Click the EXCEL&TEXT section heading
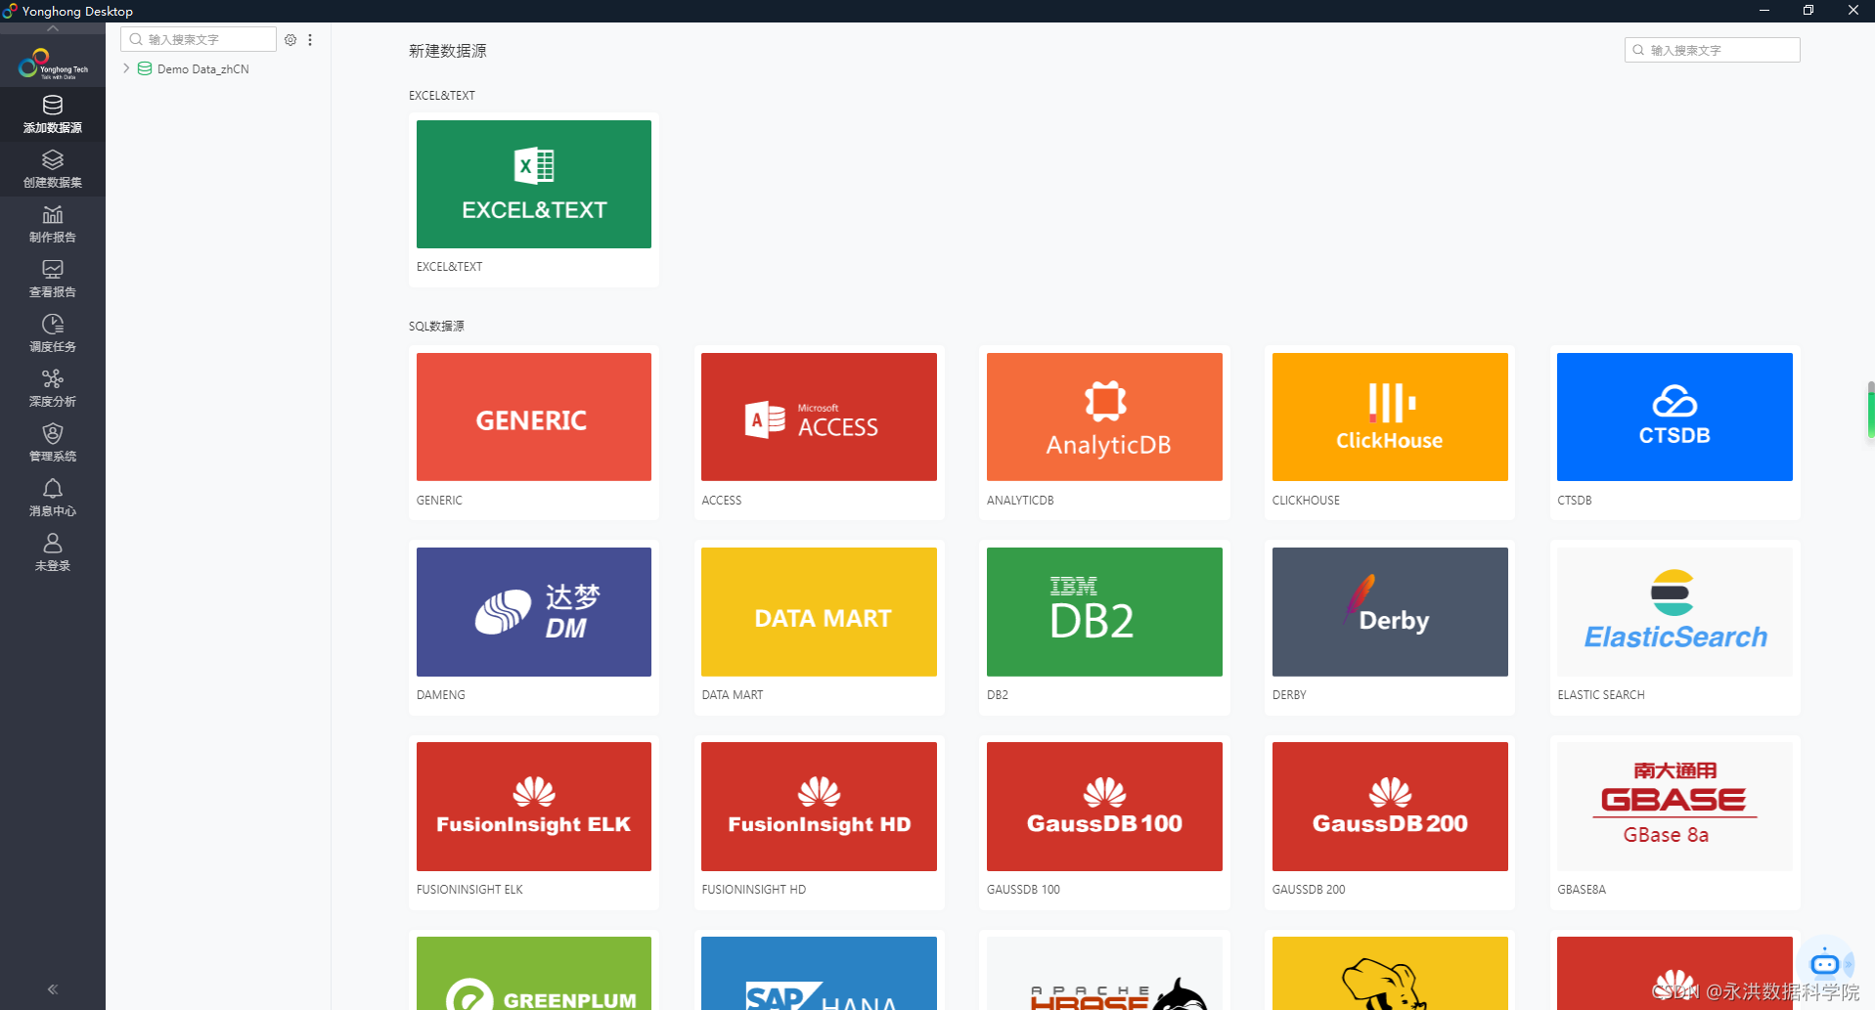The image size is (1875, 1010). click(442, 96)
